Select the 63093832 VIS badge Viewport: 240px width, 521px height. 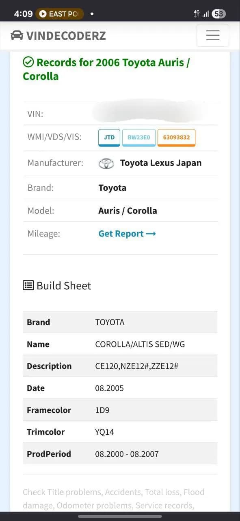pos(176,138)
